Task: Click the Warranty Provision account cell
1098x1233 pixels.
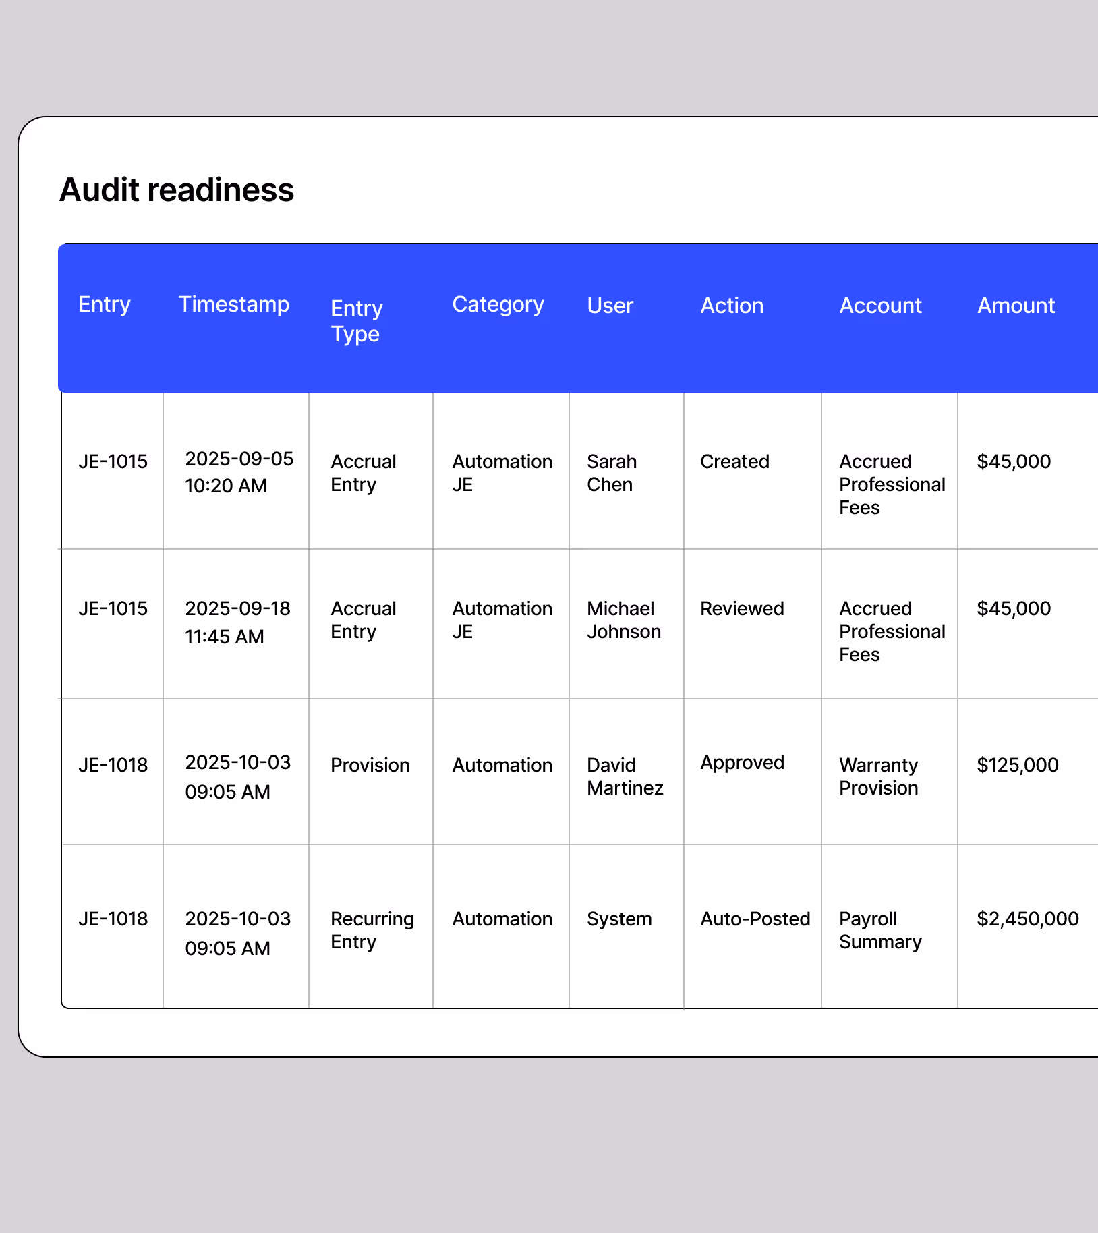Action: [x=879, y=776]
